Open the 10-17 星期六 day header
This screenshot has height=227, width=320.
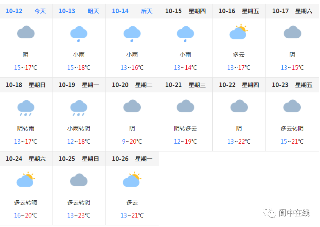(293, 11)
